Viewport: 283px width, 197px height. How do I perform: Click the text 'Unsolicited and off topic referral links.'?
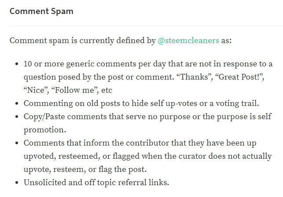96,182
